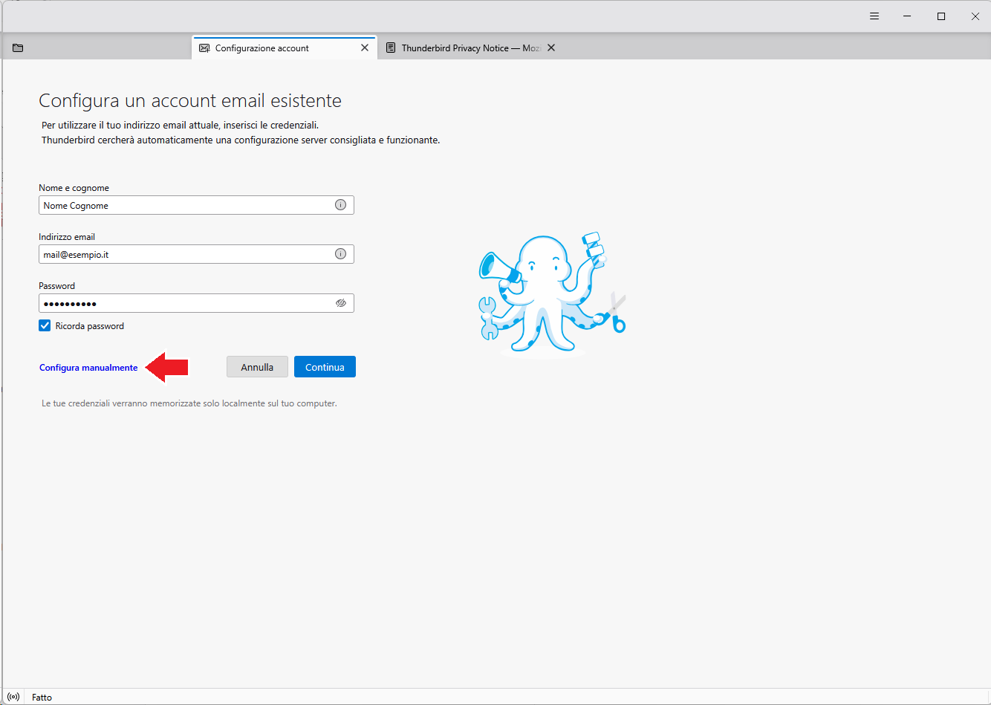
Task: Focus the Nome e cognome text field
Action: click(x=186, y=205)
